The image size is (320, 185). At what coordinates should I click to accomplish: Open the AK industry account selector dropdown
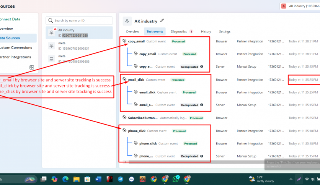tap(300, 6)
